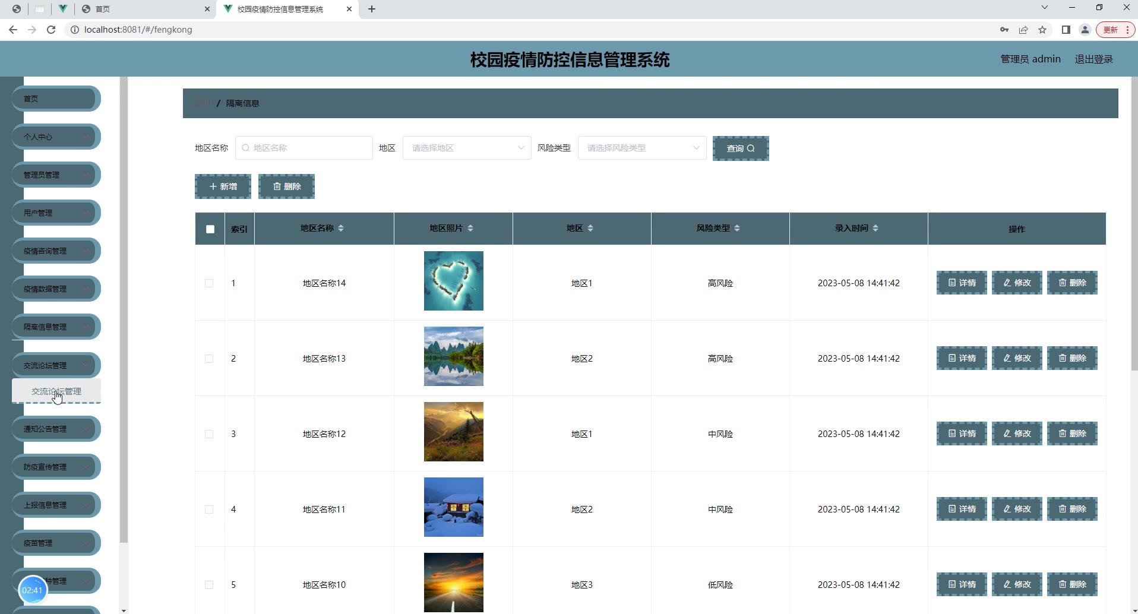Screen dimensions: 1138x614
Task: Open the 首页 sidebar menu item
Action: tap(56, 99)
